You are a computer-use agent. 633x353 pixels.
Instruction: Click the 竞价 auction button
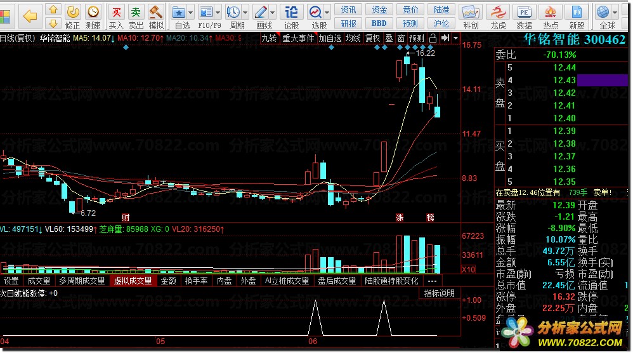click(410, 10)
